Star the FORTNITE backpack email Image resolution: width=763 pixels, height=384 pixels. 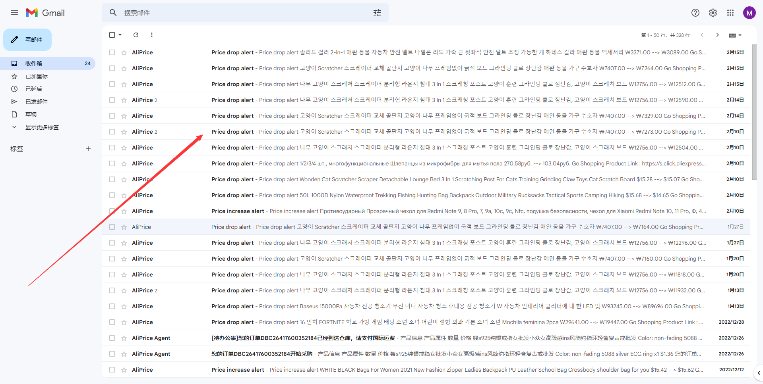124,322
